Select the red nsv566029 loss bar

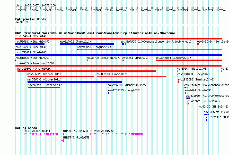pyautogui.click(x=61, y=77)
